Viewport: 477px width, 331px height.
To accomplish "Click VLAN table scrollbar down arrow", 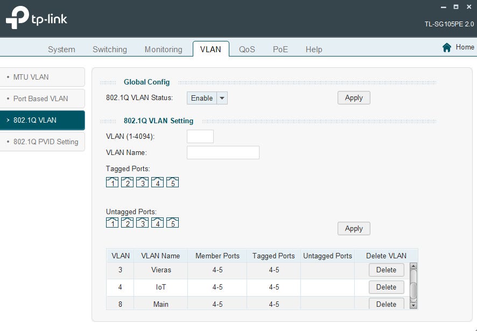I will pos(413,306).
